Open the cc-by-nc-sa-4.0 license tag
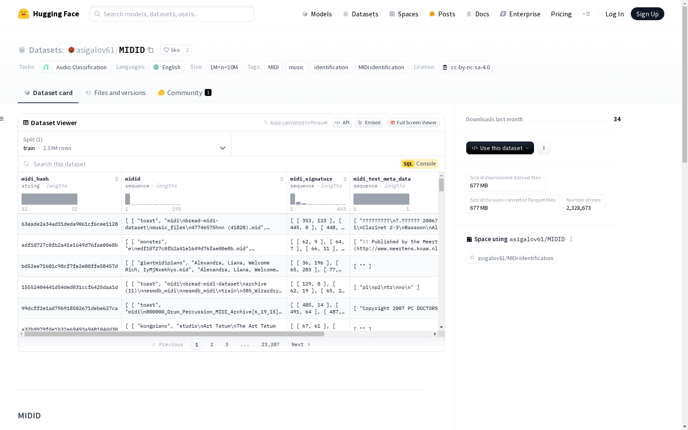688x430 pixels. (466, 67)
